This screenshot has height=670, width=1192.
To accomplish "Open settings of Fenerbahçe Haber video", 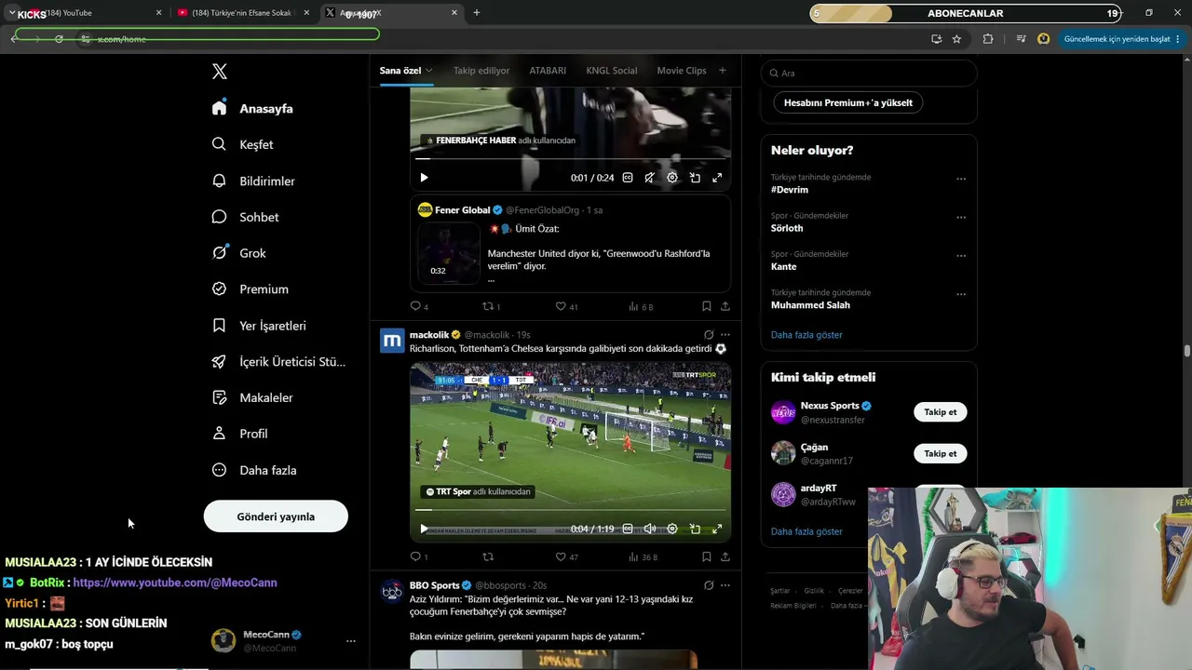I will coord(672,178).
